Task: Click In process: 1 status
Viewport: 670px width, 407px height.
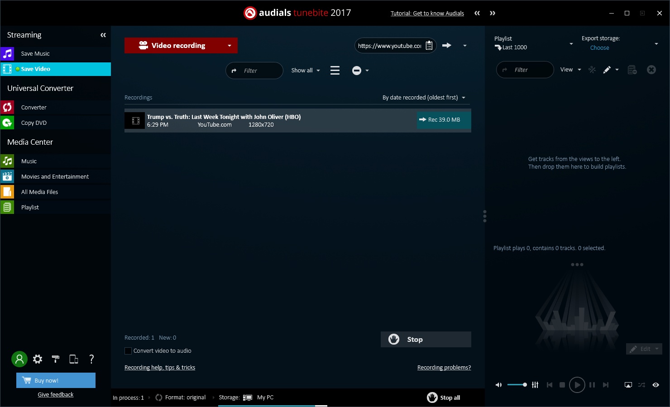Action: tap(129, 398)
